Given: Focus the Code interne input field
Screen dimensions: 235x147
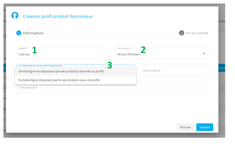Looking at the screenshot, I should [174, 70].
